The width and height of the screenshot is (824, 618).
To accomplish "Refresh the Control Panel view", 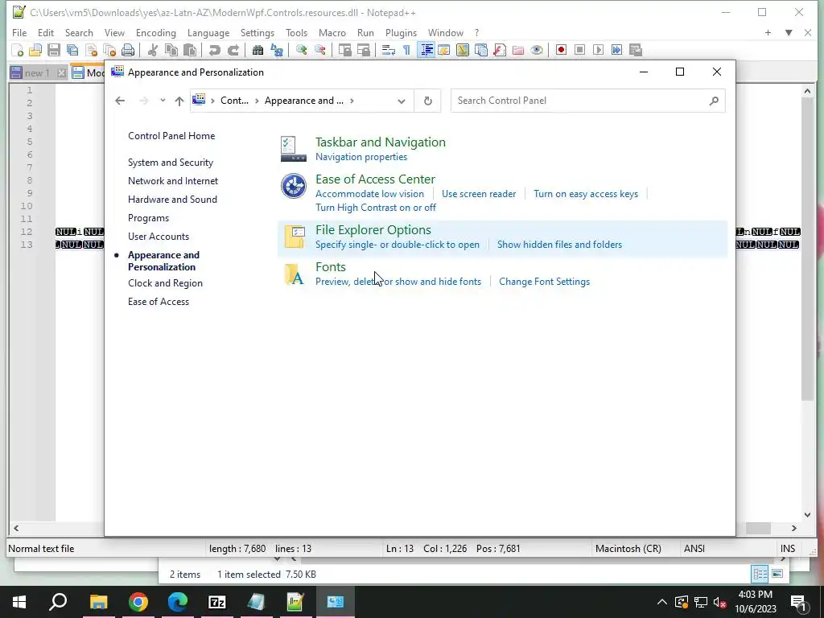I will (428, 101).
